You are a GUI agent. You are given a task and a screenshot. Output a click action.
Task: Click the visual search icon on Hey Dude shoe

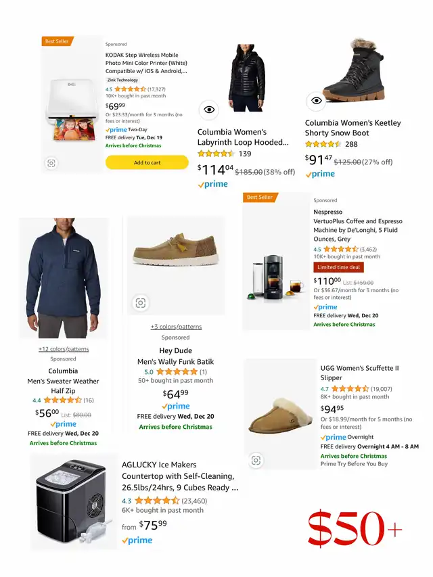pyautogui.click(x=140, y=303)
